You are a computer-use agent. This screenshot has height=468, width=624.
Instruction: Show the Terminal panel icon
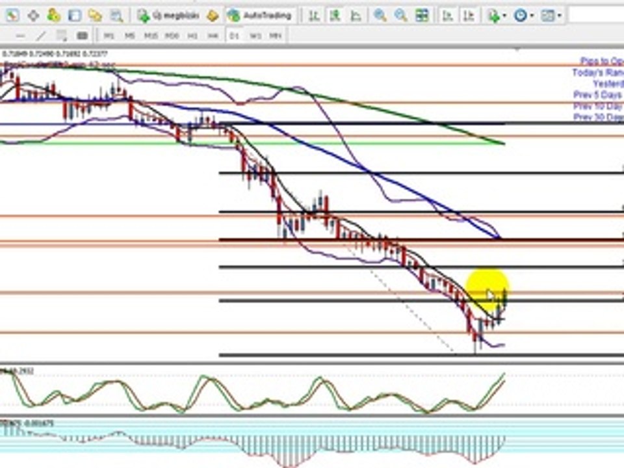click(74, 16)
